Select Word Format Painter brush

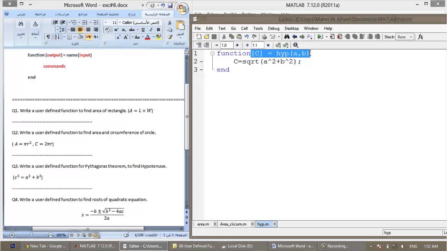point(170,37)
